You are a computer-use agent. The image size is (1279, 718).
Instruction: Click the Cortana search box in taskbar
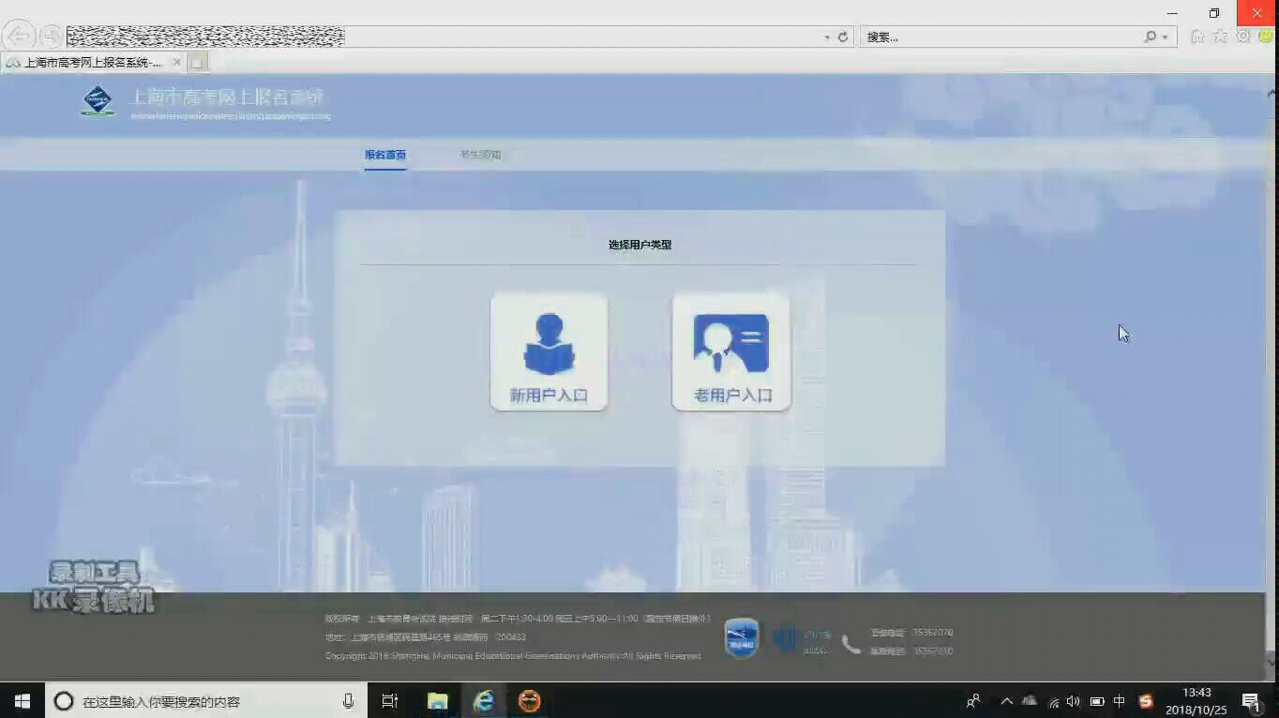coord(206,701)
